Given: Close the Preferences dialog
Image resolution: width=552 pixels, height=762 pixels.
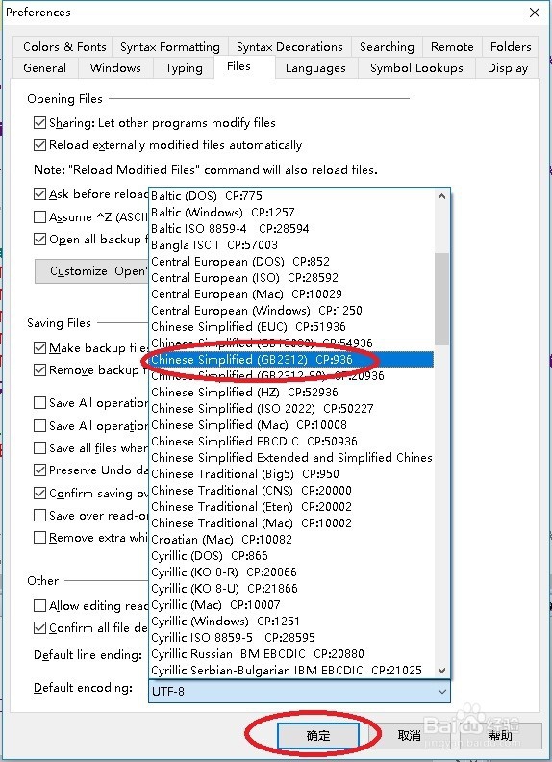Looking at the screenshot, I should 535,13.
